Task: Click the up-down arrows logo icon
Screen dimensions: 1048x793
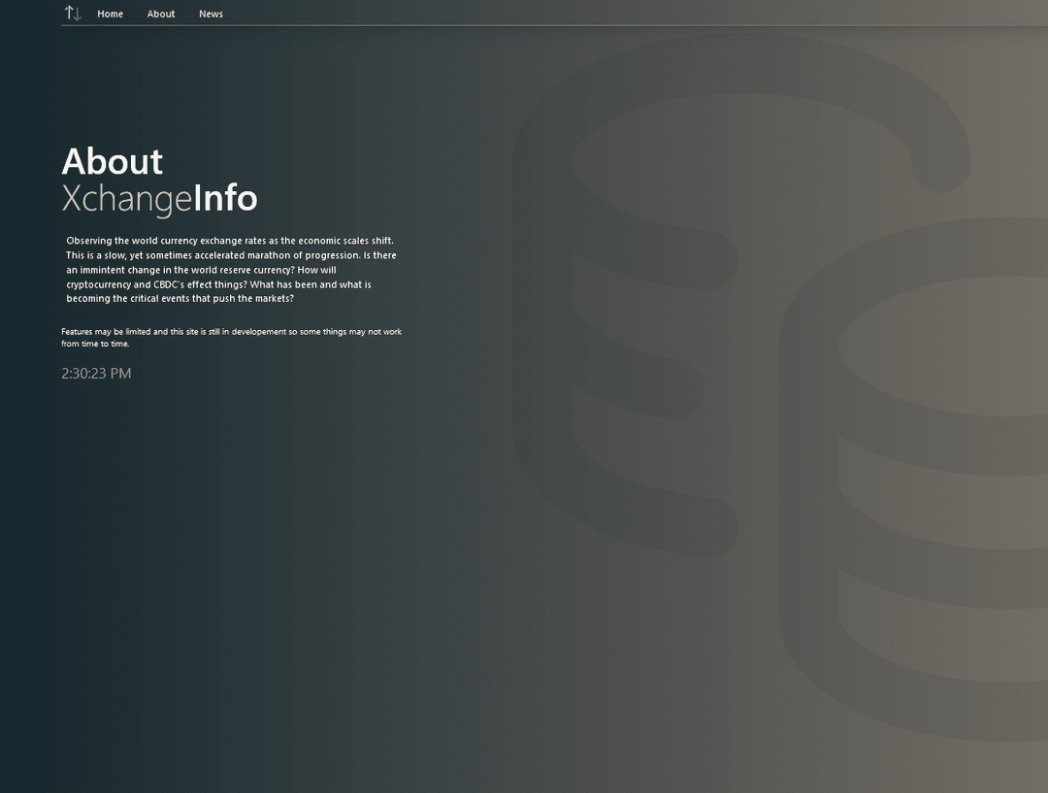Action: click(x=73, y=14)
